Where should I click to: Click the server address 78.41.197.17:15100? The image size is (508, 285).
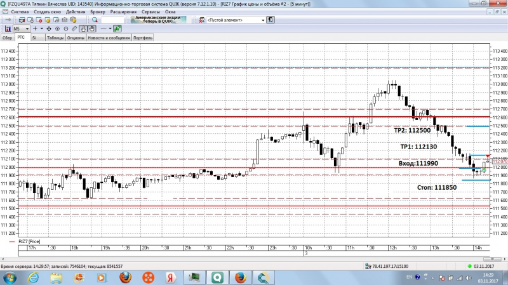[390, 266]
